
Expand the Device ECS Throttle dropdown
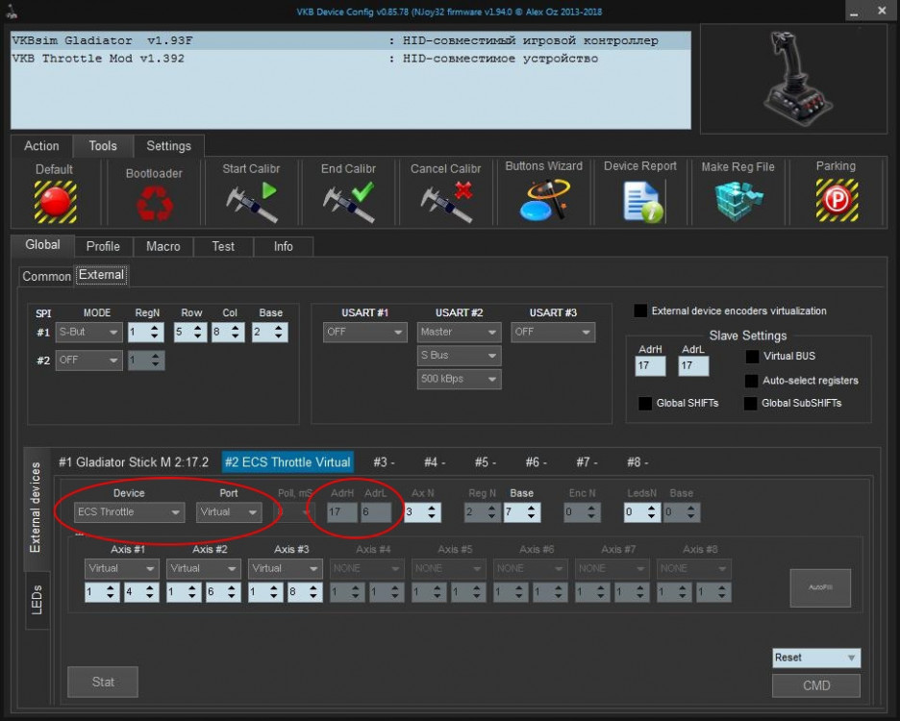click(130, 512)
